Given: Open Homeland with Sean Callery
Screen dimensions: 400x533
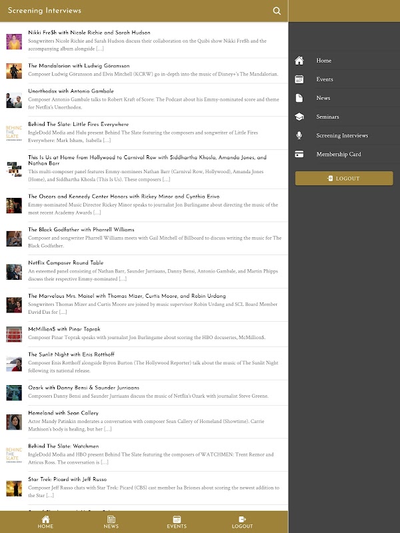Looking at the screenshot, I should point(144,421).
